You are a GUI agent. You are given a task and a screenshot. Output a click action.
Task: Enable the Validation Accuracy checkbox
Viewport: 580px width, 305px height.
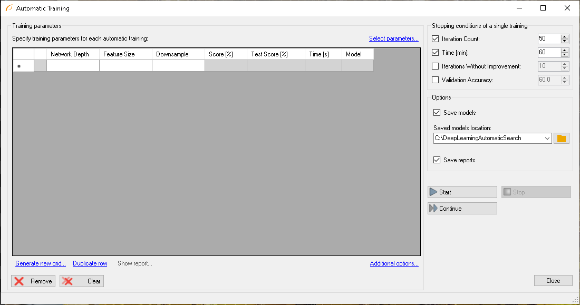click(435, 80)
